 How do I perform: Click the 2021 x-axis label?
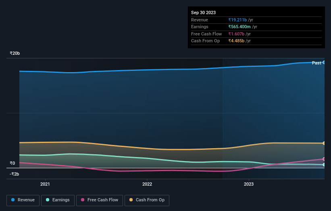coord(45,184)
